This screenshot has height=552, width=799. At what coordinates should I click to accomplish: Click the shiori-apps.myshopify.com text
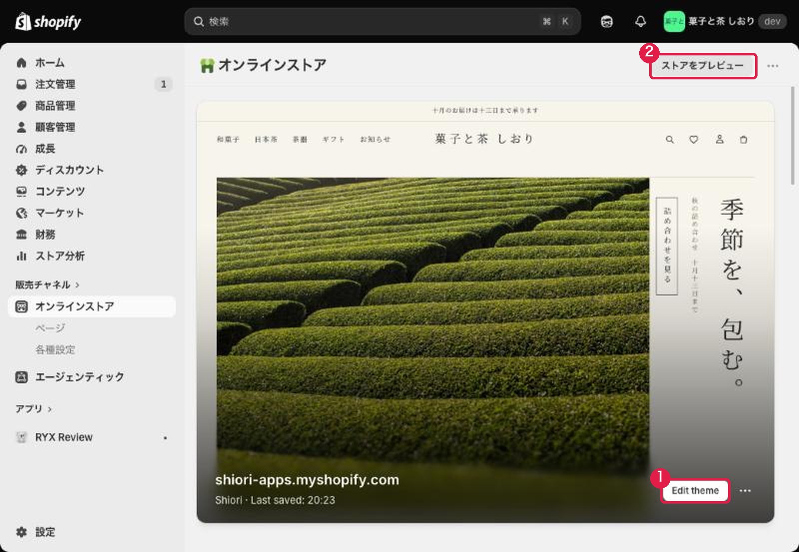(x=307, y=480)
